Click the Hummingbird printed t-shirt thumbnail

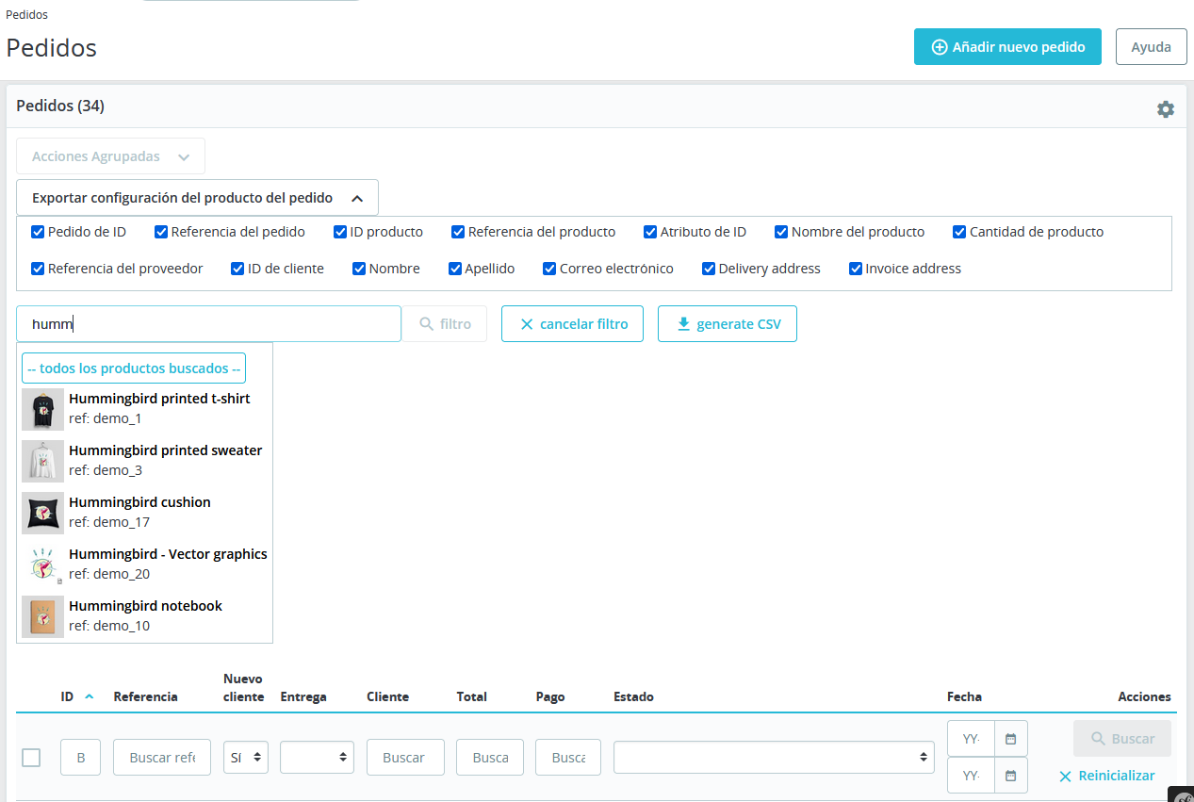pos(42,409)
